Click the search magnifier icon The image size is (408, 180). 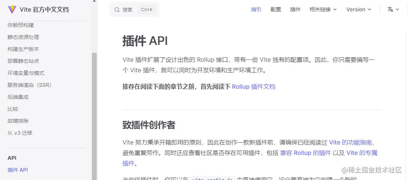[117, 10]
